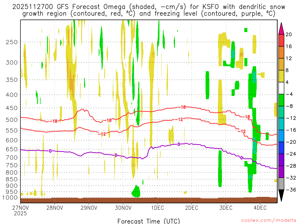Image resolution: width=299 pixels, height=224 pixels.
Task: Click the 4DEC date axis label
Action: coord(260,208)
